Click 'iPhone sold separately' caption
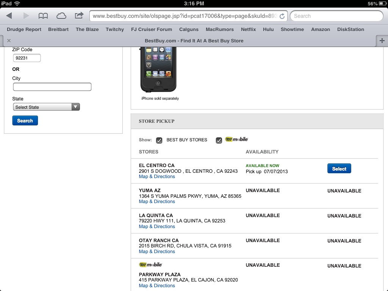Screen dimensions: 388x291 tap(160, 98)
